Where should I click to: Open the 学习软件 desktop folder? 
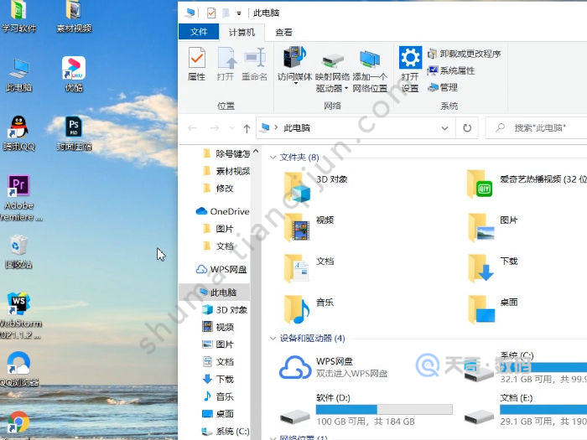tap(18, 17)
